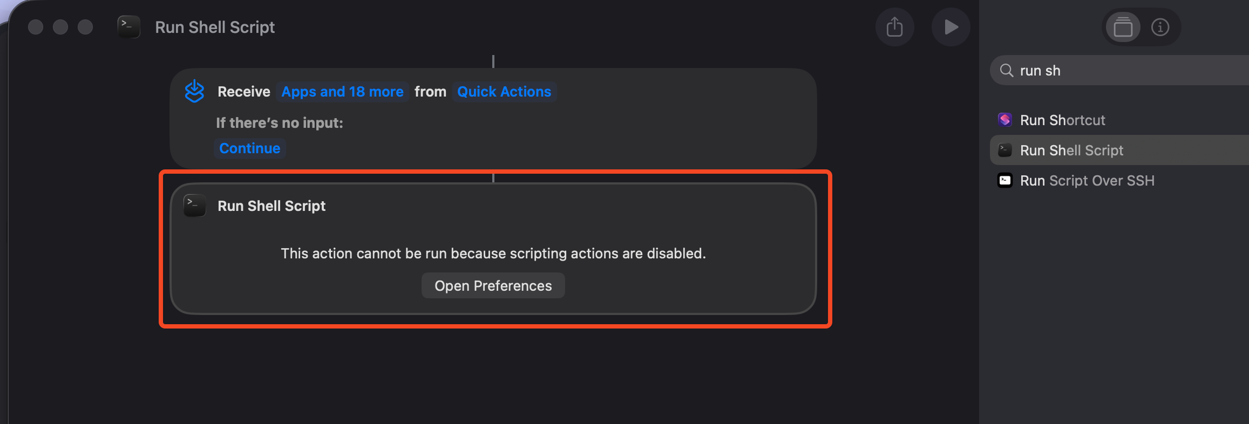Click the terminal icon on the Run Shell Script action
Screen dimensions: 1249x424
(194, 206)
